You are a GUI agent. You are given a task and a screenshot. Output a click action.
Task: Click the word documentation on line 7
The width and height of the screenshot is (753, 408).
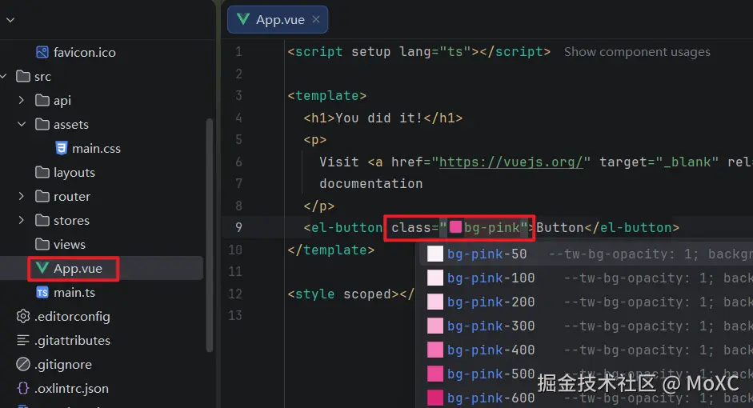coord(370,183)
